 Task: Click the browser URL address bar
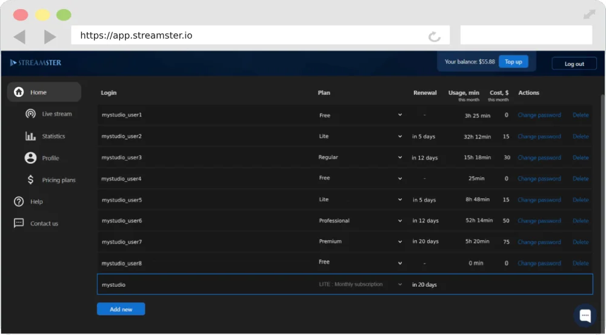coord(260,36)
